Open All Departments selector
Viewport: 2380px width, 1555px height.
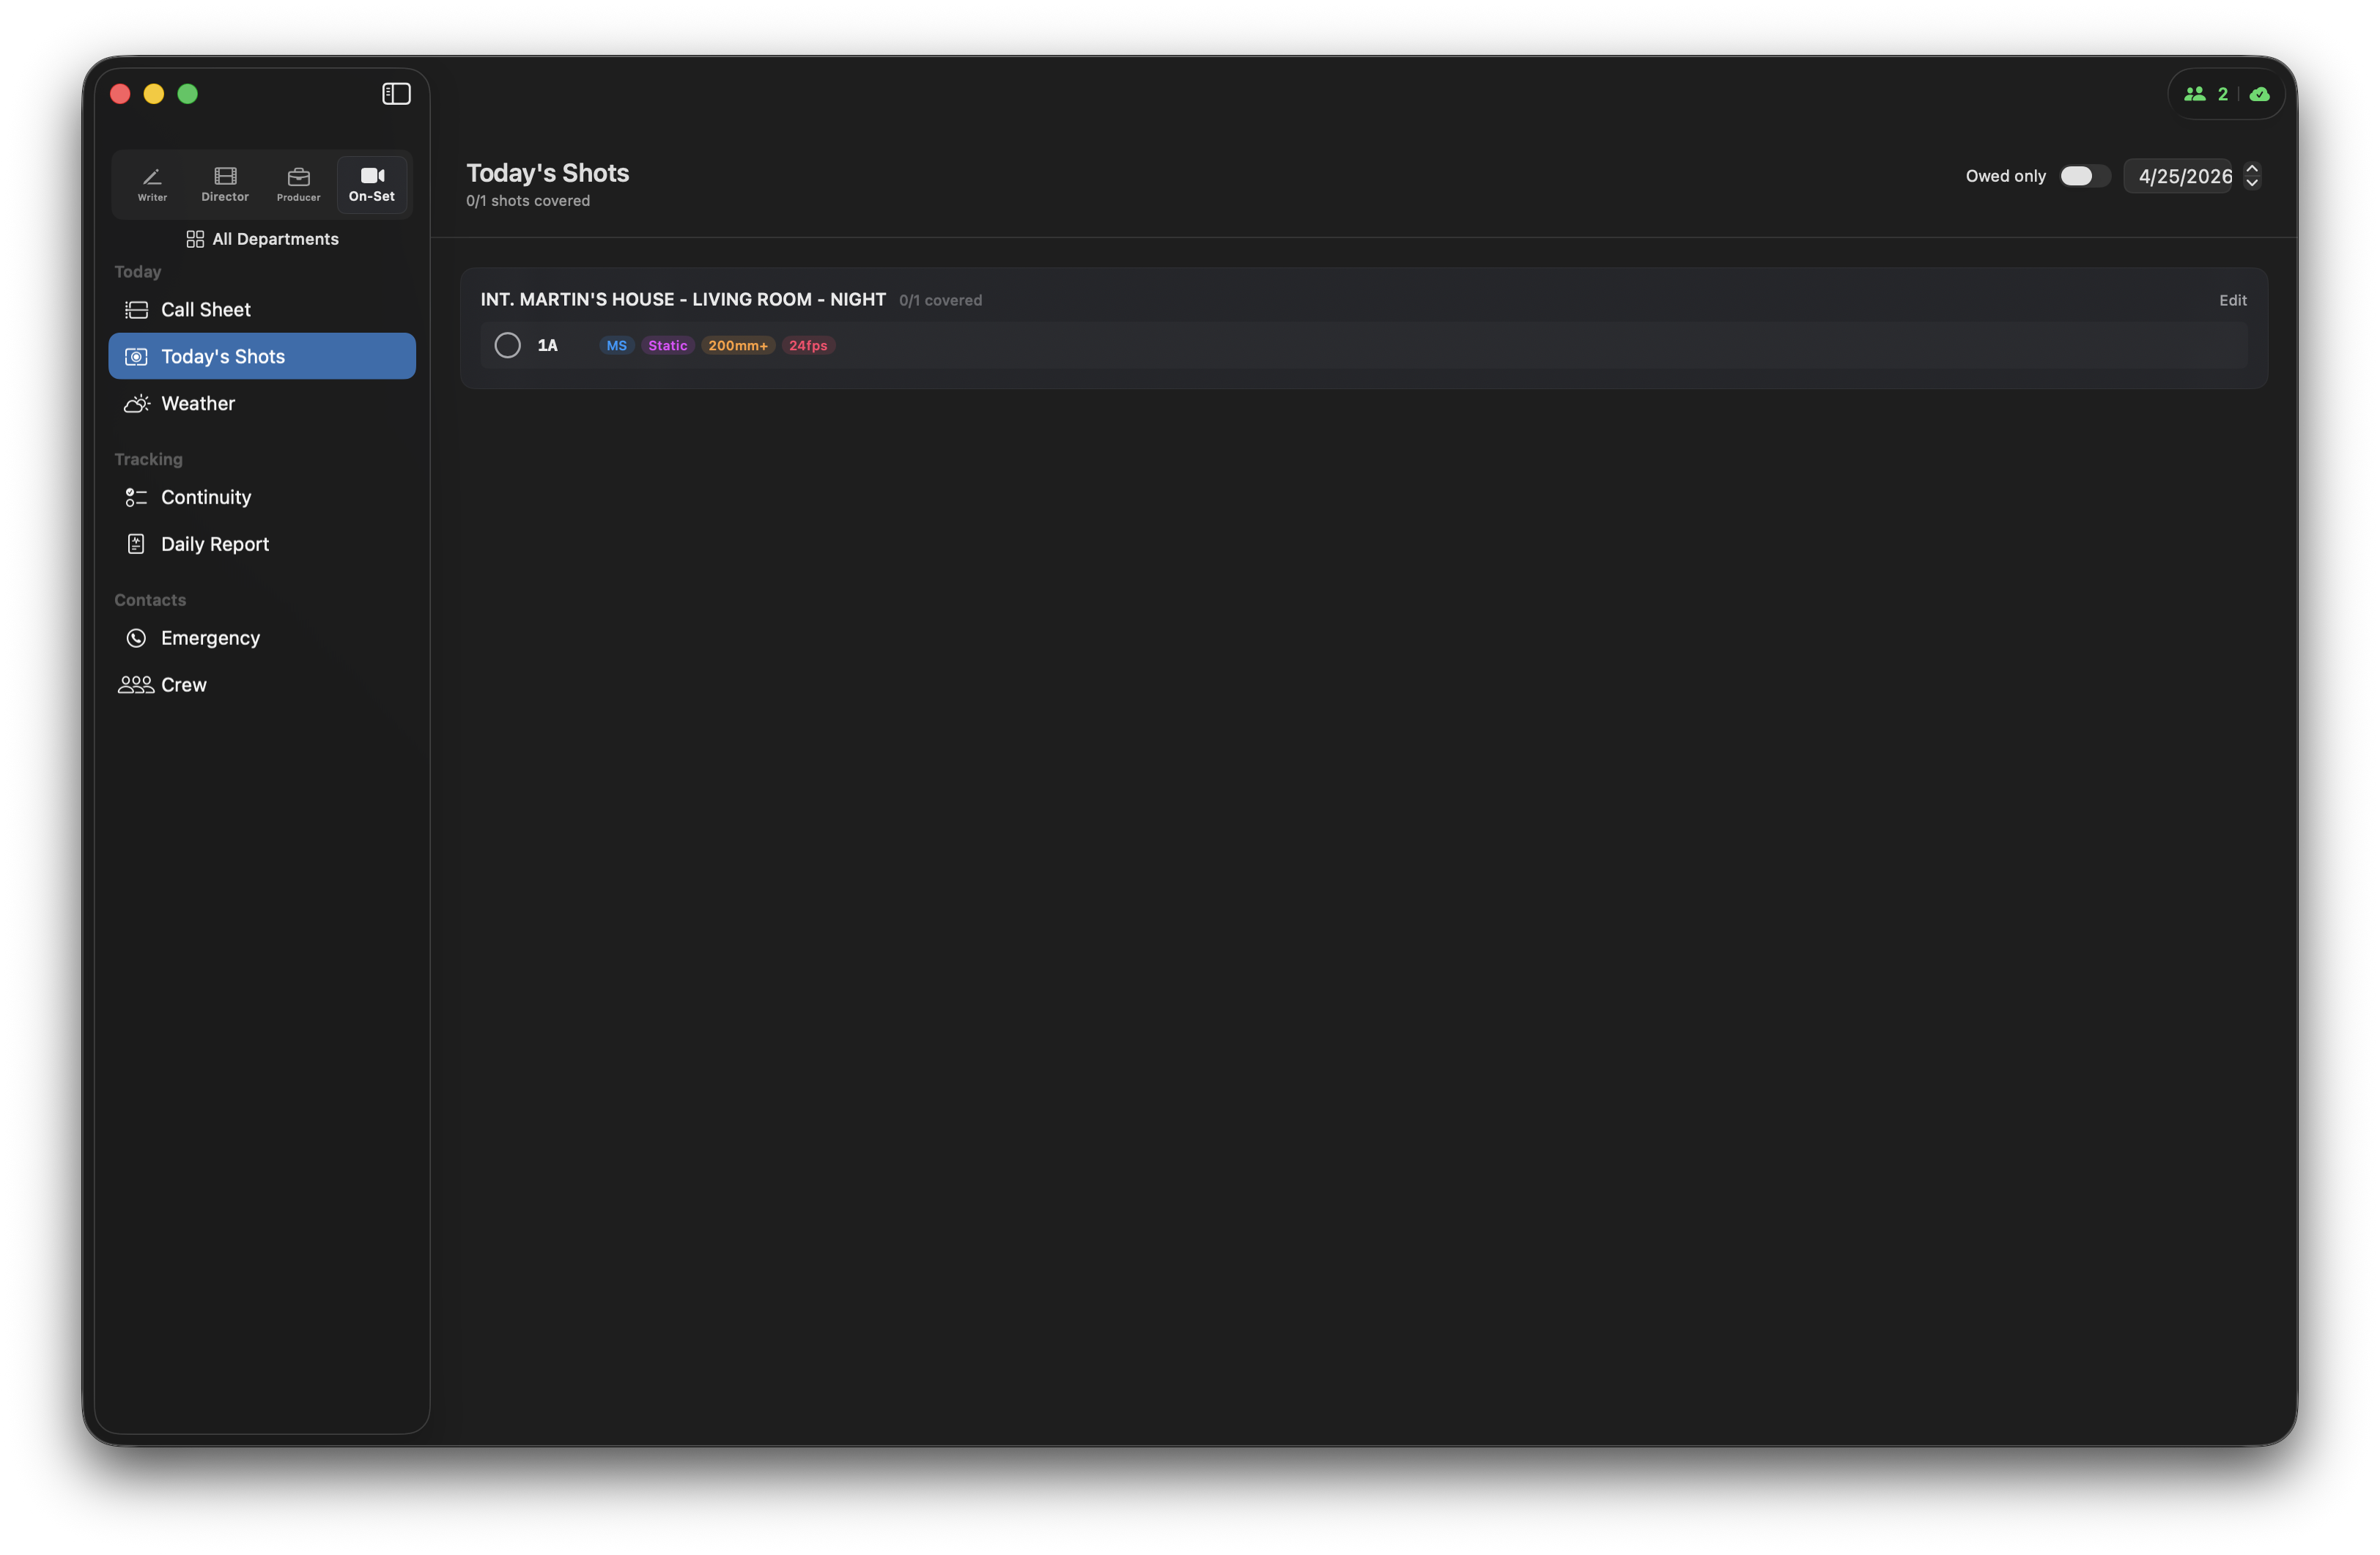click(x=262, y=239)
